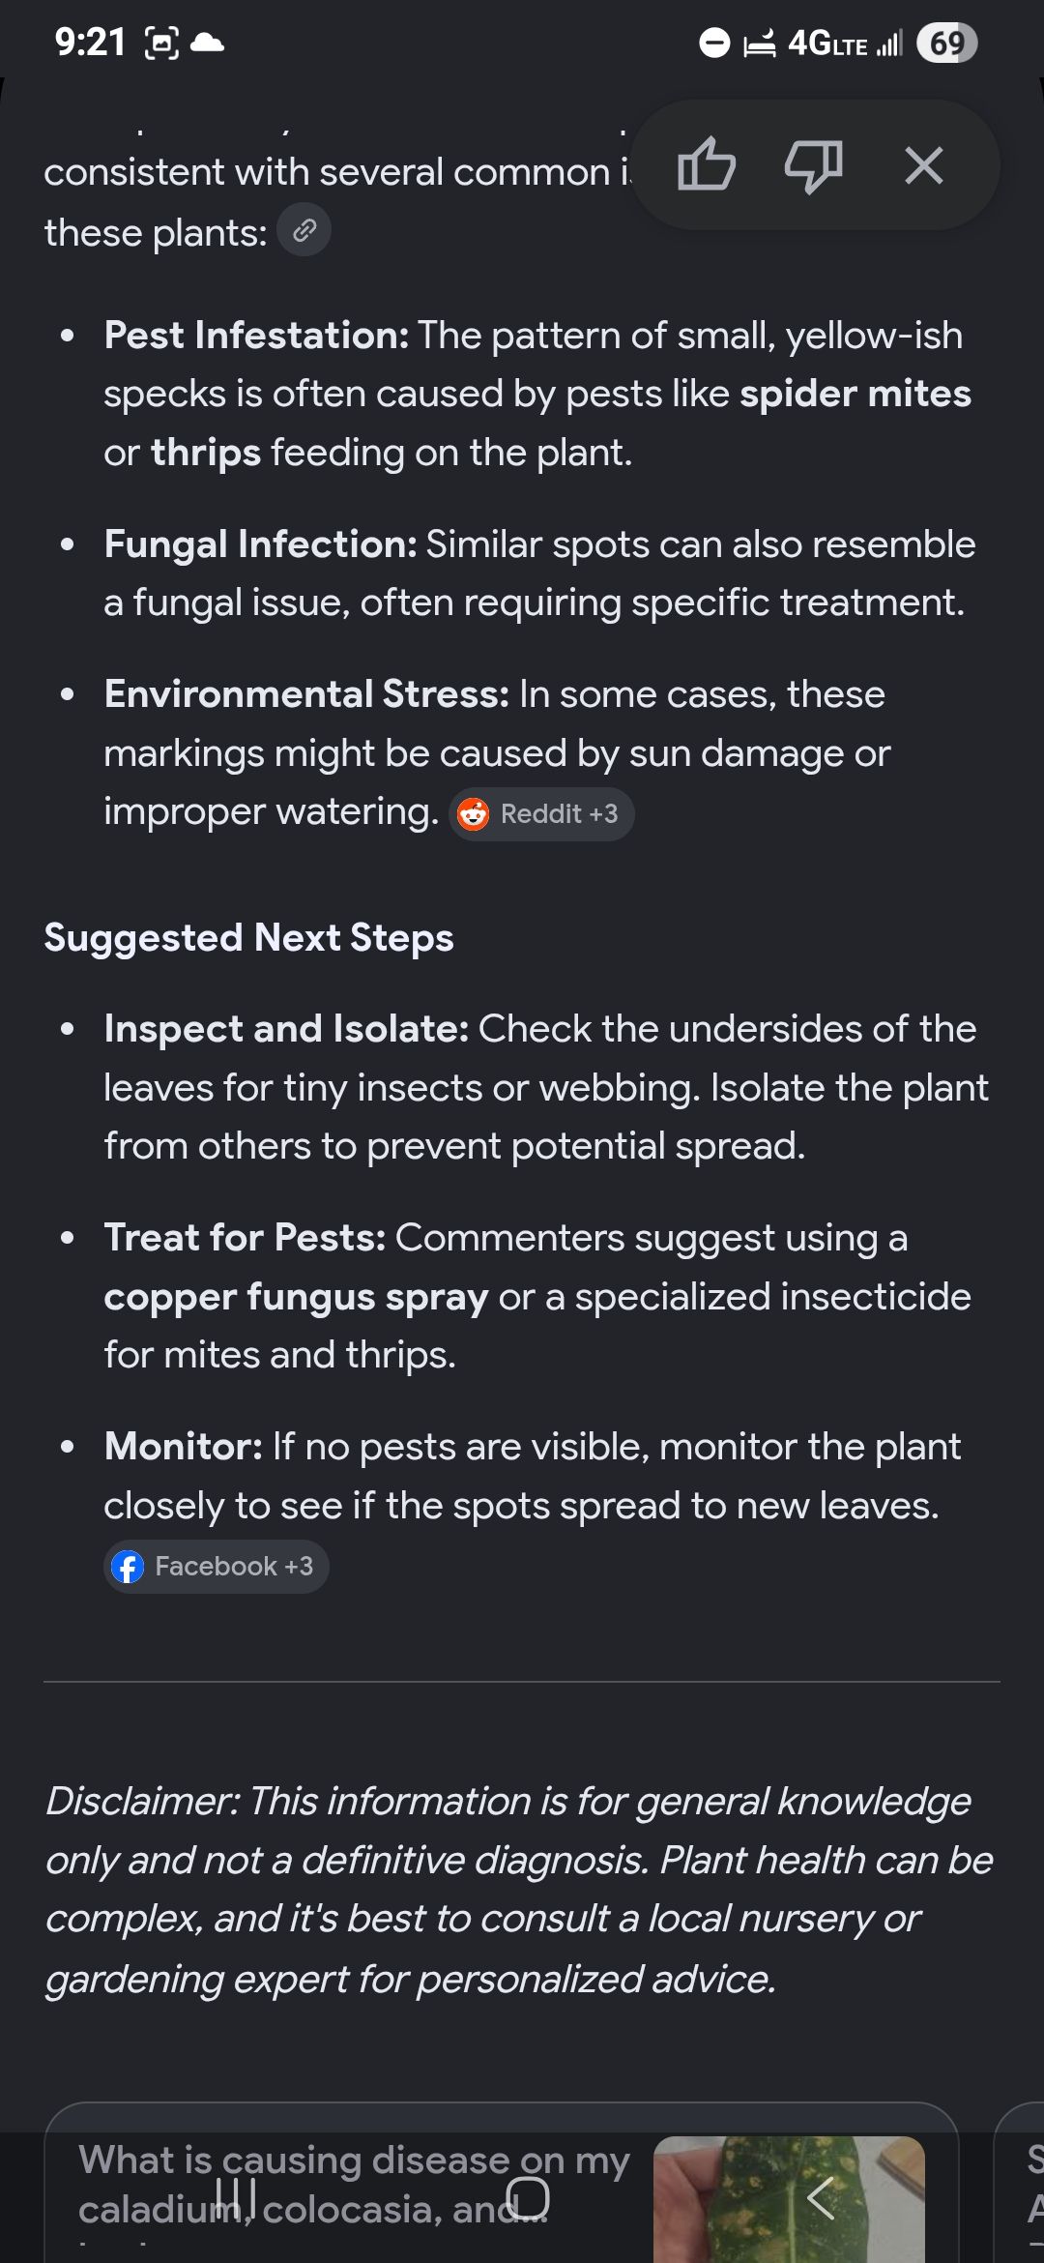The image size is (1044, 2263).
Task: Open the caladium disease related question card
Action: (501, 2183)
